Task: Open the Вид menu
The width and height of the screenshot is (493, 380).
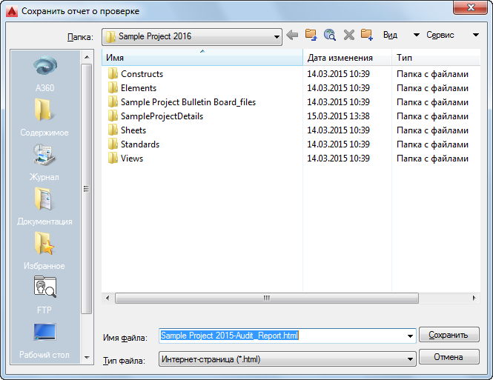Action: [x=390, y=35]
